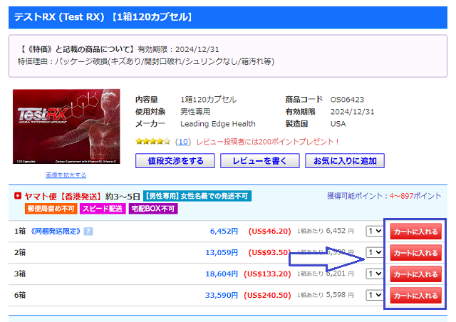This screenshot has height=322, width=456.
Task: Click the price 6,452円
Action: click(x=224, y=232)
